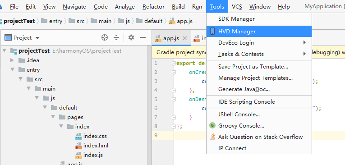Click the green Groovy Console icon
Viewport: 345px width, 165px height.
212,126
